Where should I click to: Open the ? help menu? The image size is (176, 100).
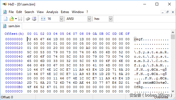click(x=87, y=12)
